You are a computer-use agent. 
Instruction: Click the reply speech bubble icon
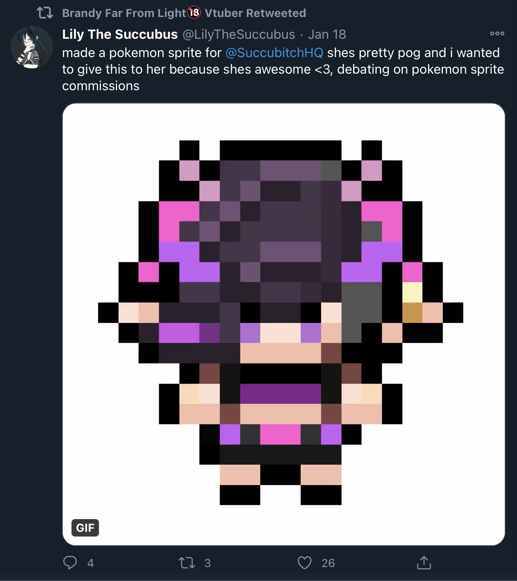pos(70,563)
